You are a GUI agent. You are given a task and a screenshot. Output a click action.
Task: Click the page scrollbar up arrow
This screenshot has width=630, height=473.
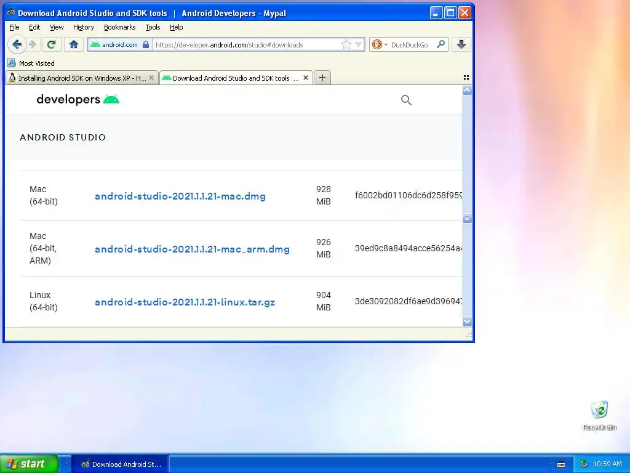click(467, 91)
